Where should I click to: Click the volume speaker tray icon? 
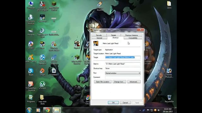pos(159,110)
